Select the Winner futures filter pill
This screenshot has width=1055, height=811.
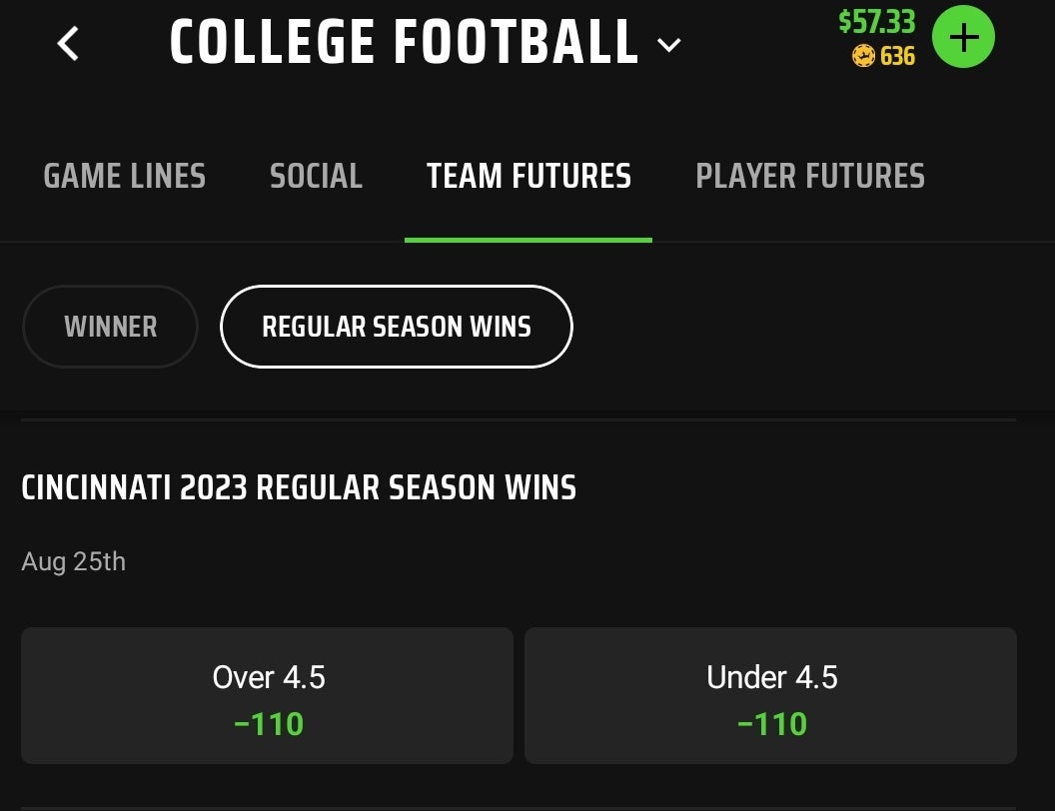coord(110,327)
